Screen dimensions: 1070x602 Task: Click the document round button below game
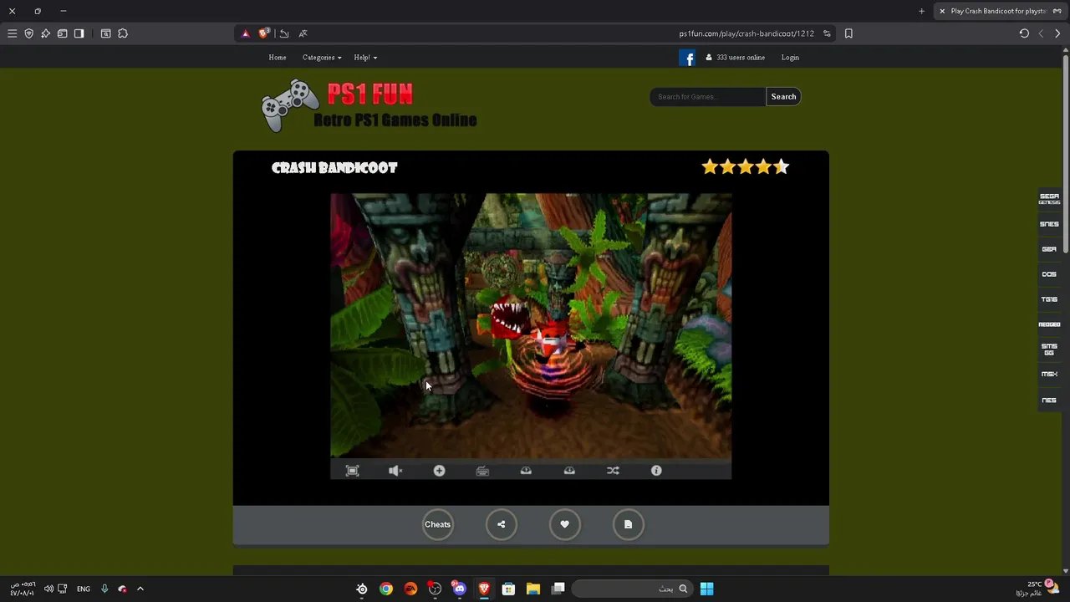(628, 524)
